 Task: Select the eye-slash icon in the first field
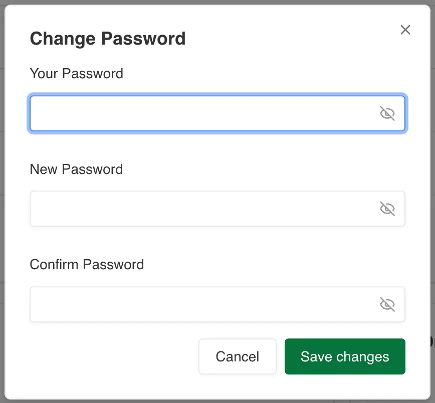[388, 113]
